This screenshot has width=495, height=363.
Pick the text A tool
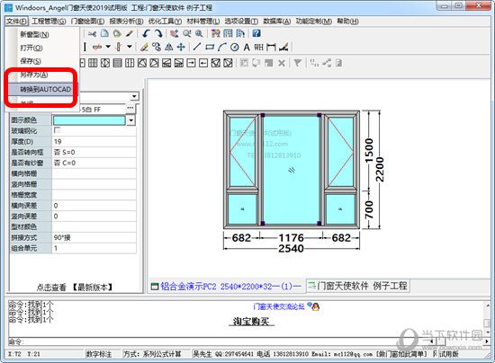click(x=247, y=48)
